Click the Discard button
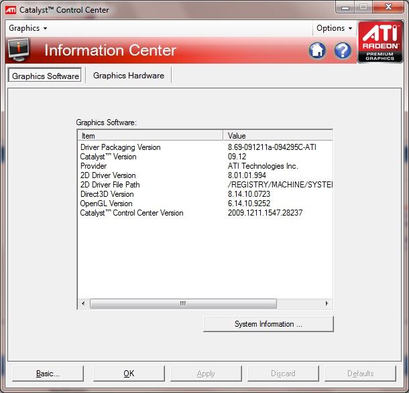This screenshot has height=393, width=409. click(x=283, y=374)
